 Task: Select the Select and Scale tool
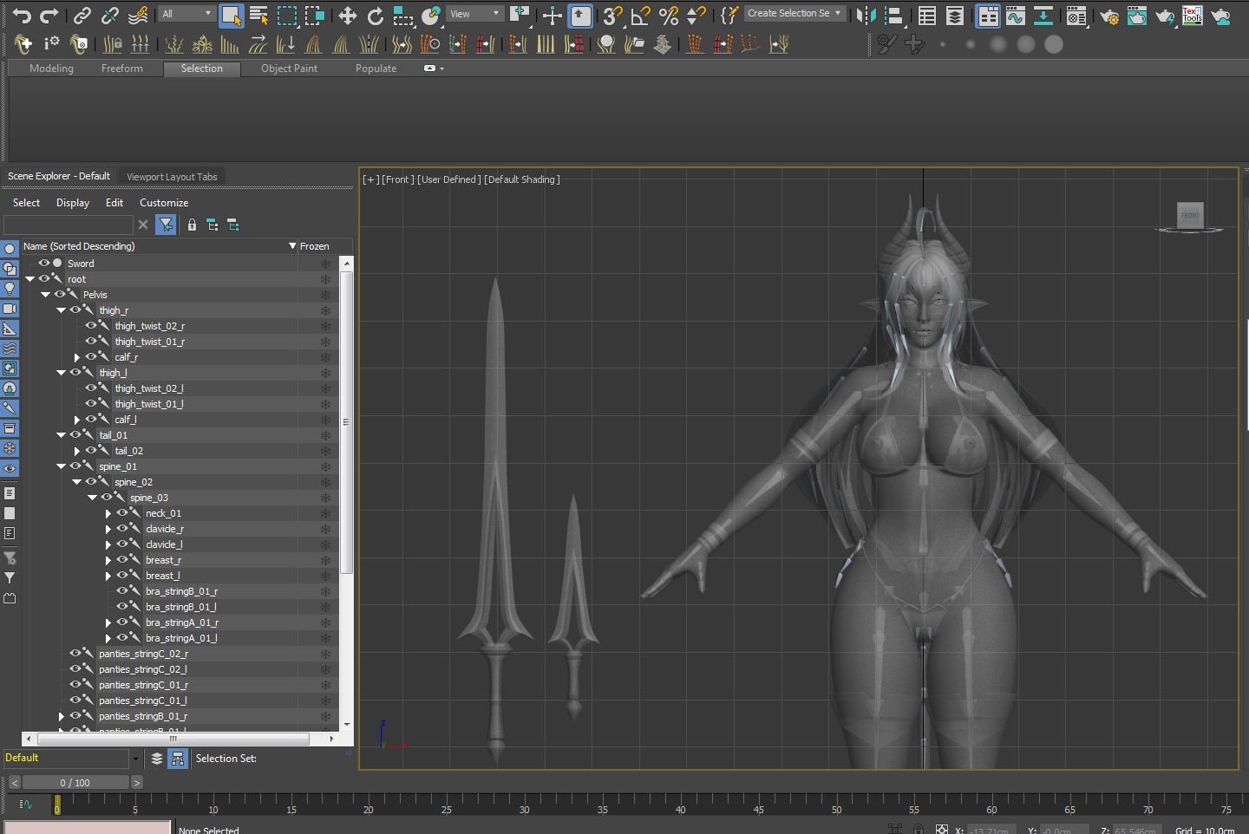[x=403, y=15]
